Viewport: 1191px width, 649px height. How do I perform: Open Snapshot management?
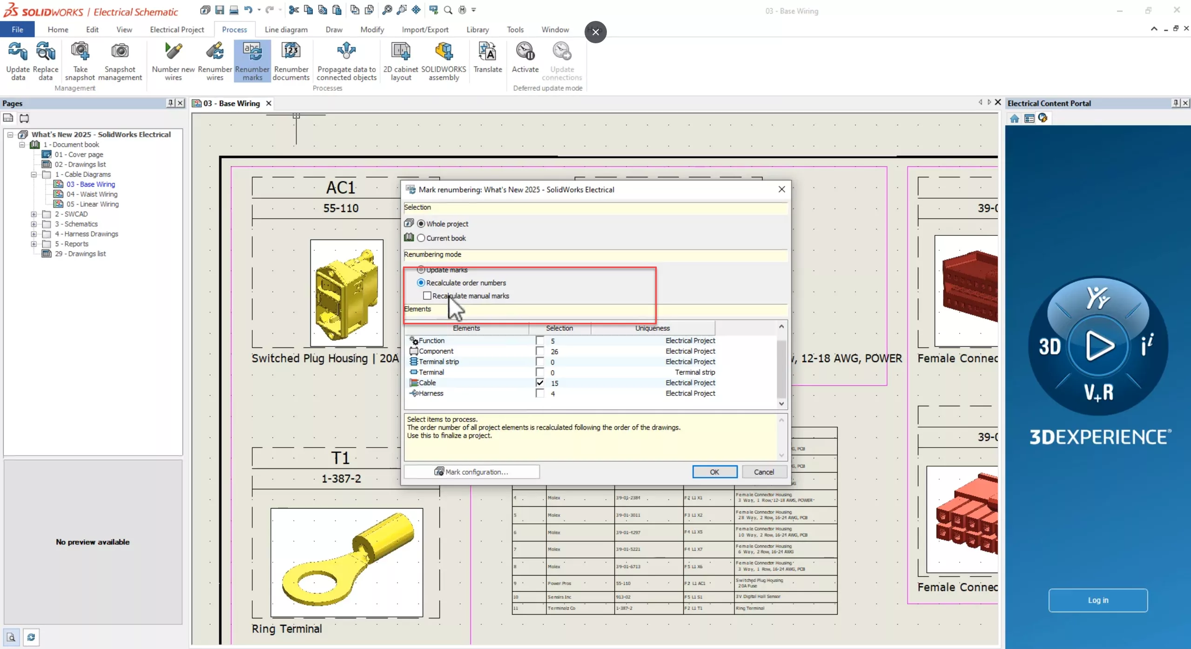tap(120, 61)
